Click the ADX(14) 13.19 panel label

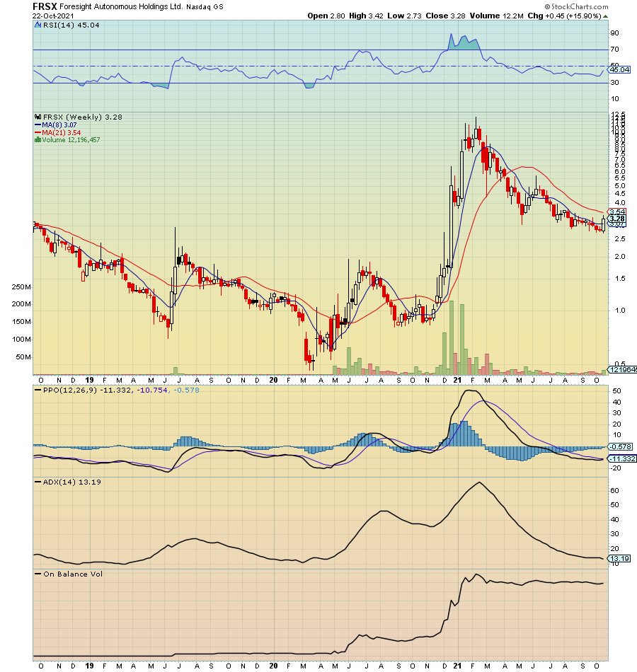[x=72, y=482]
